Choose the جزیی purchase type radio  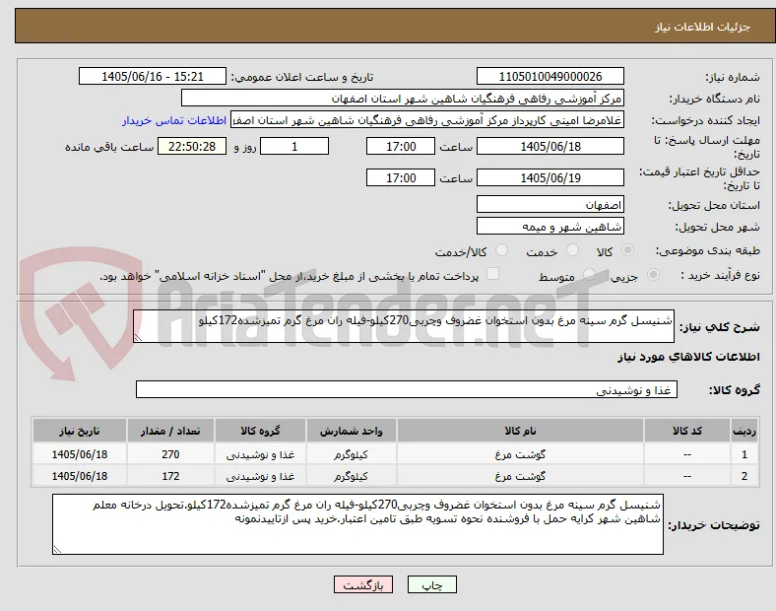[x=653, y=274]
